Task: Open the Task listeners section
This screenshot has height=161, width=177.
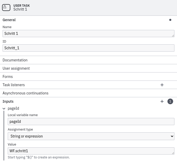Action: [14, 85]
